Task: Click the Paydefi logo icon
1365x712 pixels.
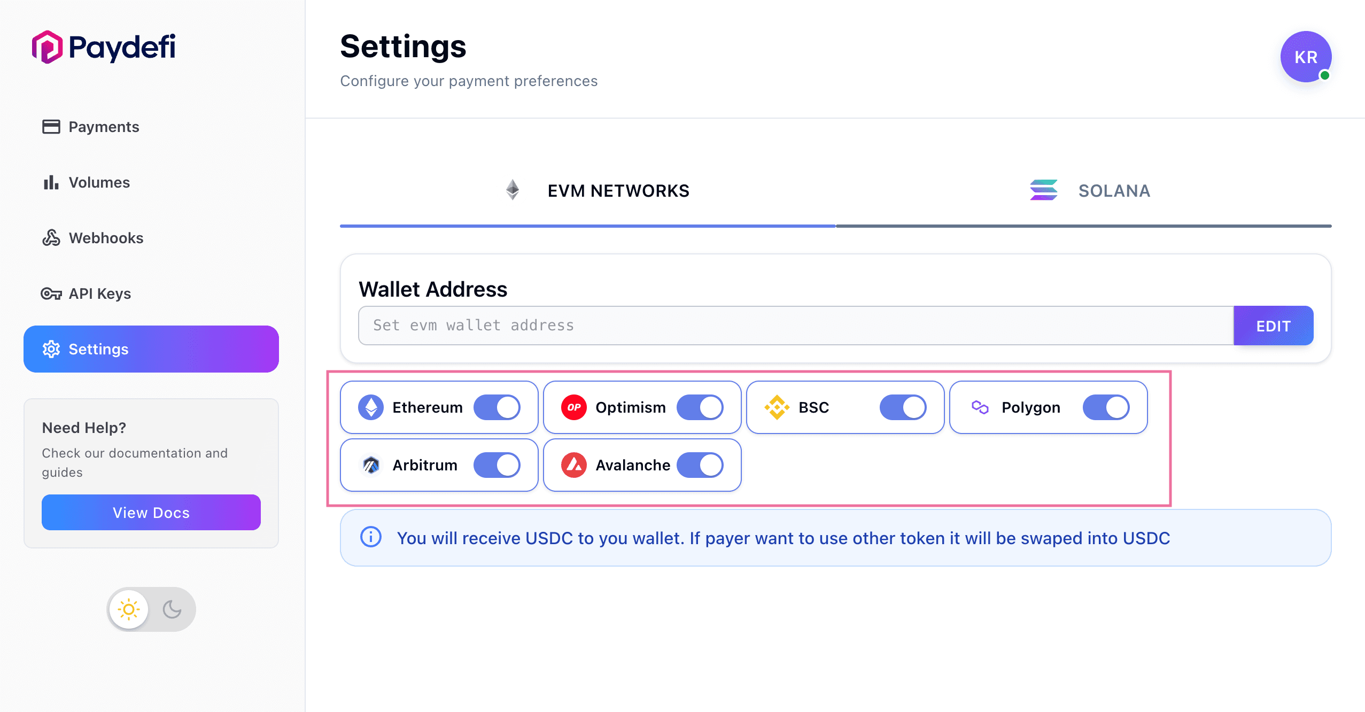Action: (x=48, y=47)
